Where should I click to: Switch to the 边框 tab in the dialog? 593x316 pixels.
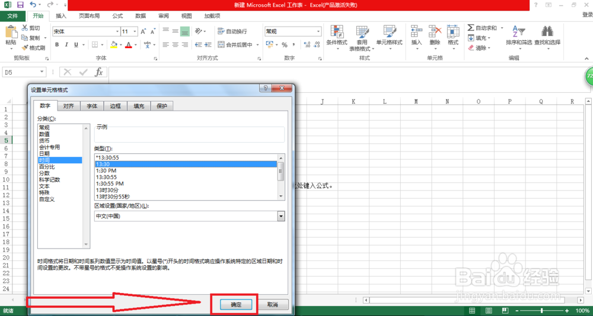pyautogui.click(x=116, y=106)
